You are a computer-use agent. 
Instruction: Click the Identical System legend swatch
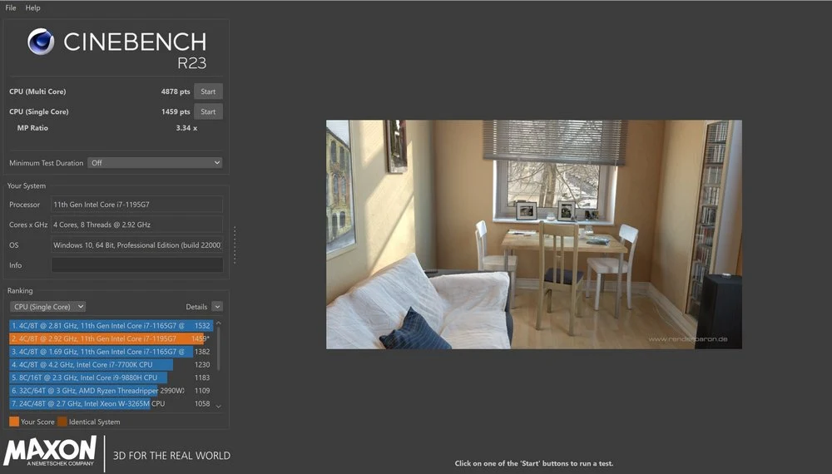click(x=62, y=422)
